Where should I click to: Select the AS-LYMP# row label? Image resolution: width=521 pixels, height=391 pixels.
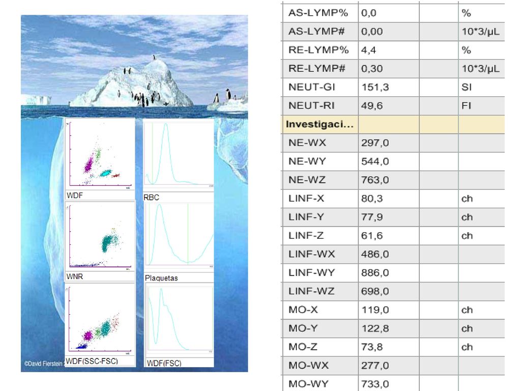pos(316,32)
